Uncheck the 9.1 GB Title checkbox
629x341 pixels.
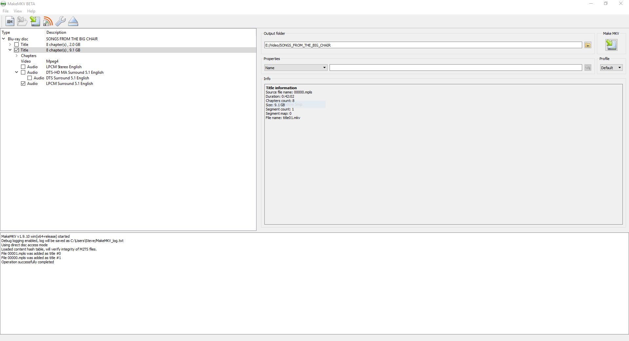click(x=16, y=50)
